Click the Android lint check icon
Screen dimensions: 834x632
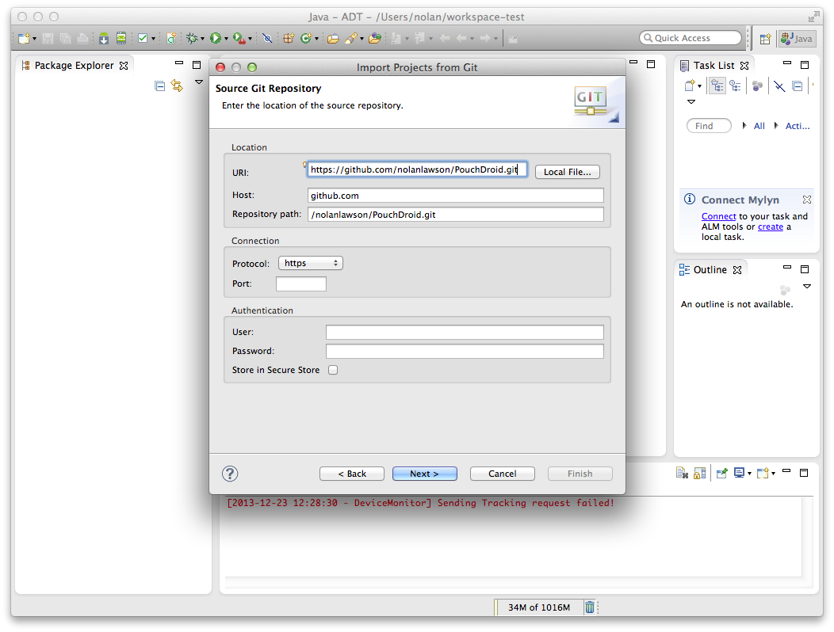(143, 38)
